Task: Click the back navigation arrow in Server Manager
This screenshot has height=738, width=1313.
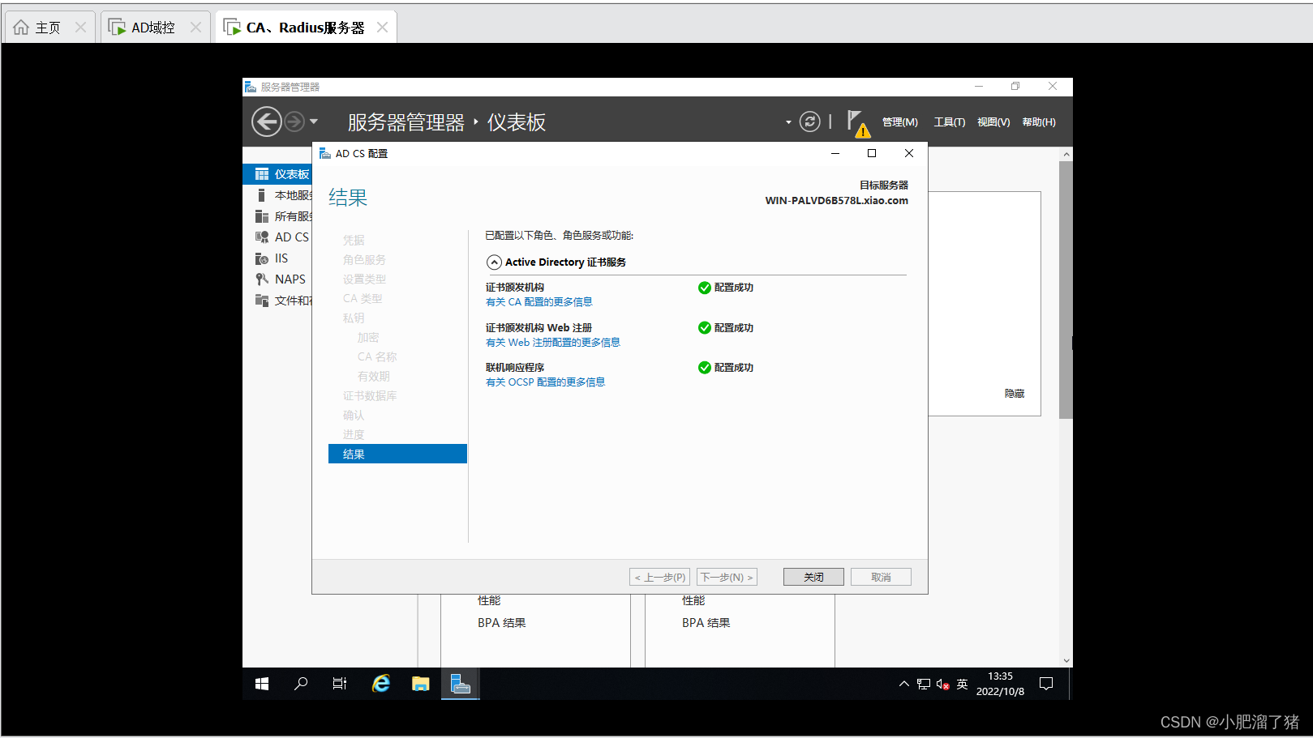Action: (267, 122)
